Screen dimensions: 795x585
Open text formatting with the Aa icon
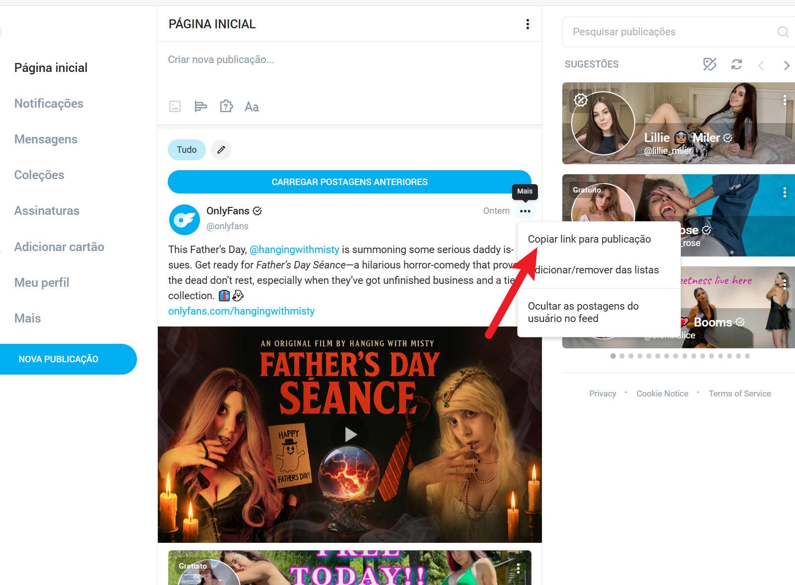252,107
